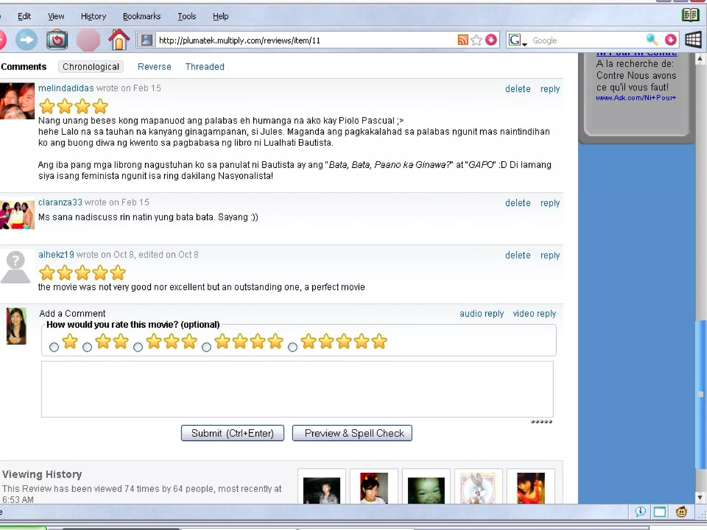
Task: Select the one-star rating radio button
Action: click(x=54, y=347)
